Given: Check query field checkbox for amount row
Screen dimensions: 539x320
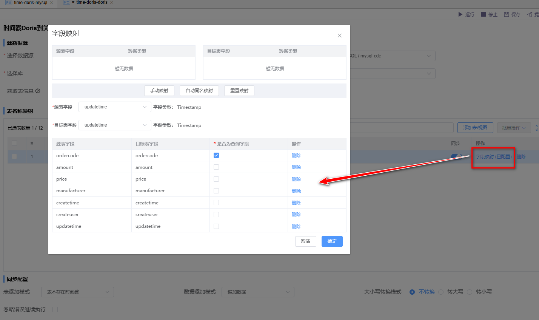Looking at the screenshot, I should point(216,167).
